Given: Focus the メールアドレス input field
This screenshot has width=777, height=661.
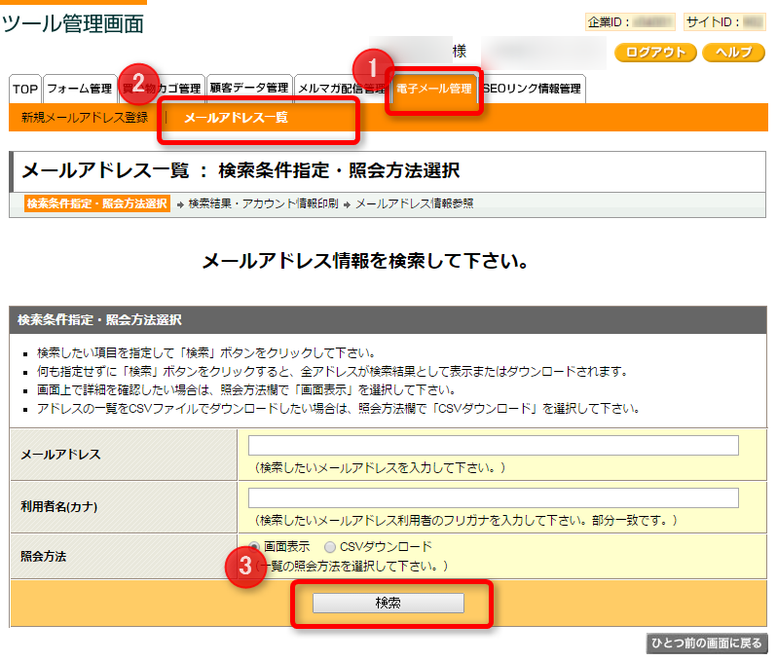Looking at the screenshot, I should [x=493, y=446].
